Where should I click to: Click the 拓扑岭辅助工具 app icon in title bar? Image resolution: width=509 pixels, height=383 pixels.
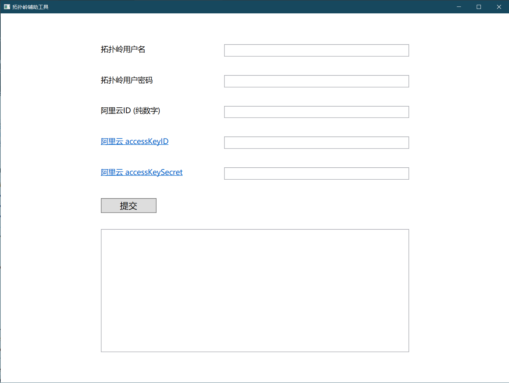tap(7, 7)
